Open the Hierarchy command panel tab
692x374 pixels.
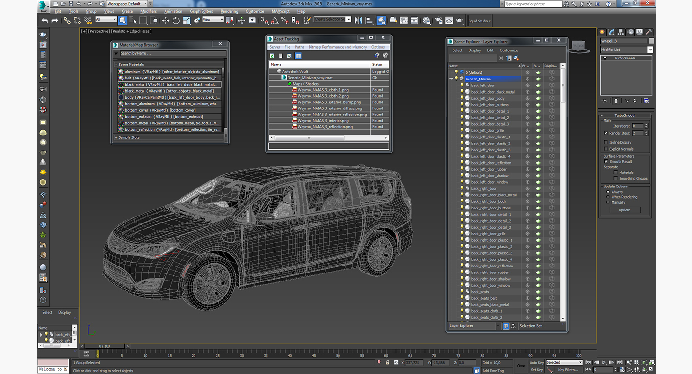tap(621, 32)
